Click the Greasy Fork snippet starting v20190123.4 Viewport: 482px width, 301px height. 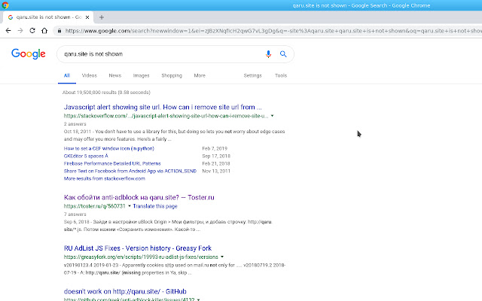(x=175, y=269)
